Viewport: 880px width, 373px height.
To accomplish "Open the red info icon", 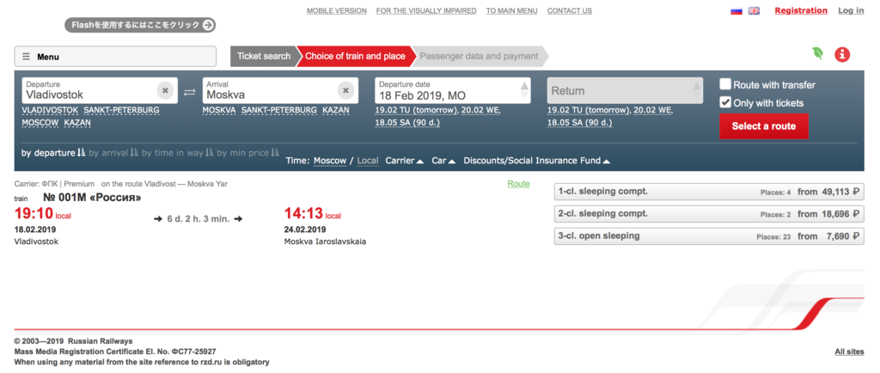I will [842, 54].
